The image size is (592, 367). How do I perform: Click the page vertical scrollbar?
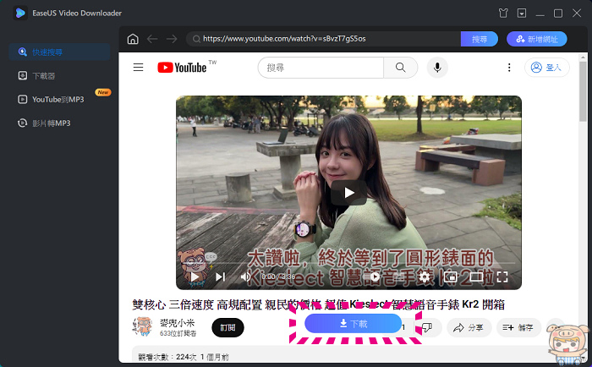(583, 90)
